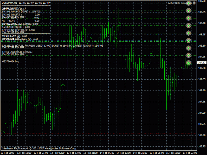Click the 107.20 price axis label
Screen dimensions: 207x155
tap(202, 113)
